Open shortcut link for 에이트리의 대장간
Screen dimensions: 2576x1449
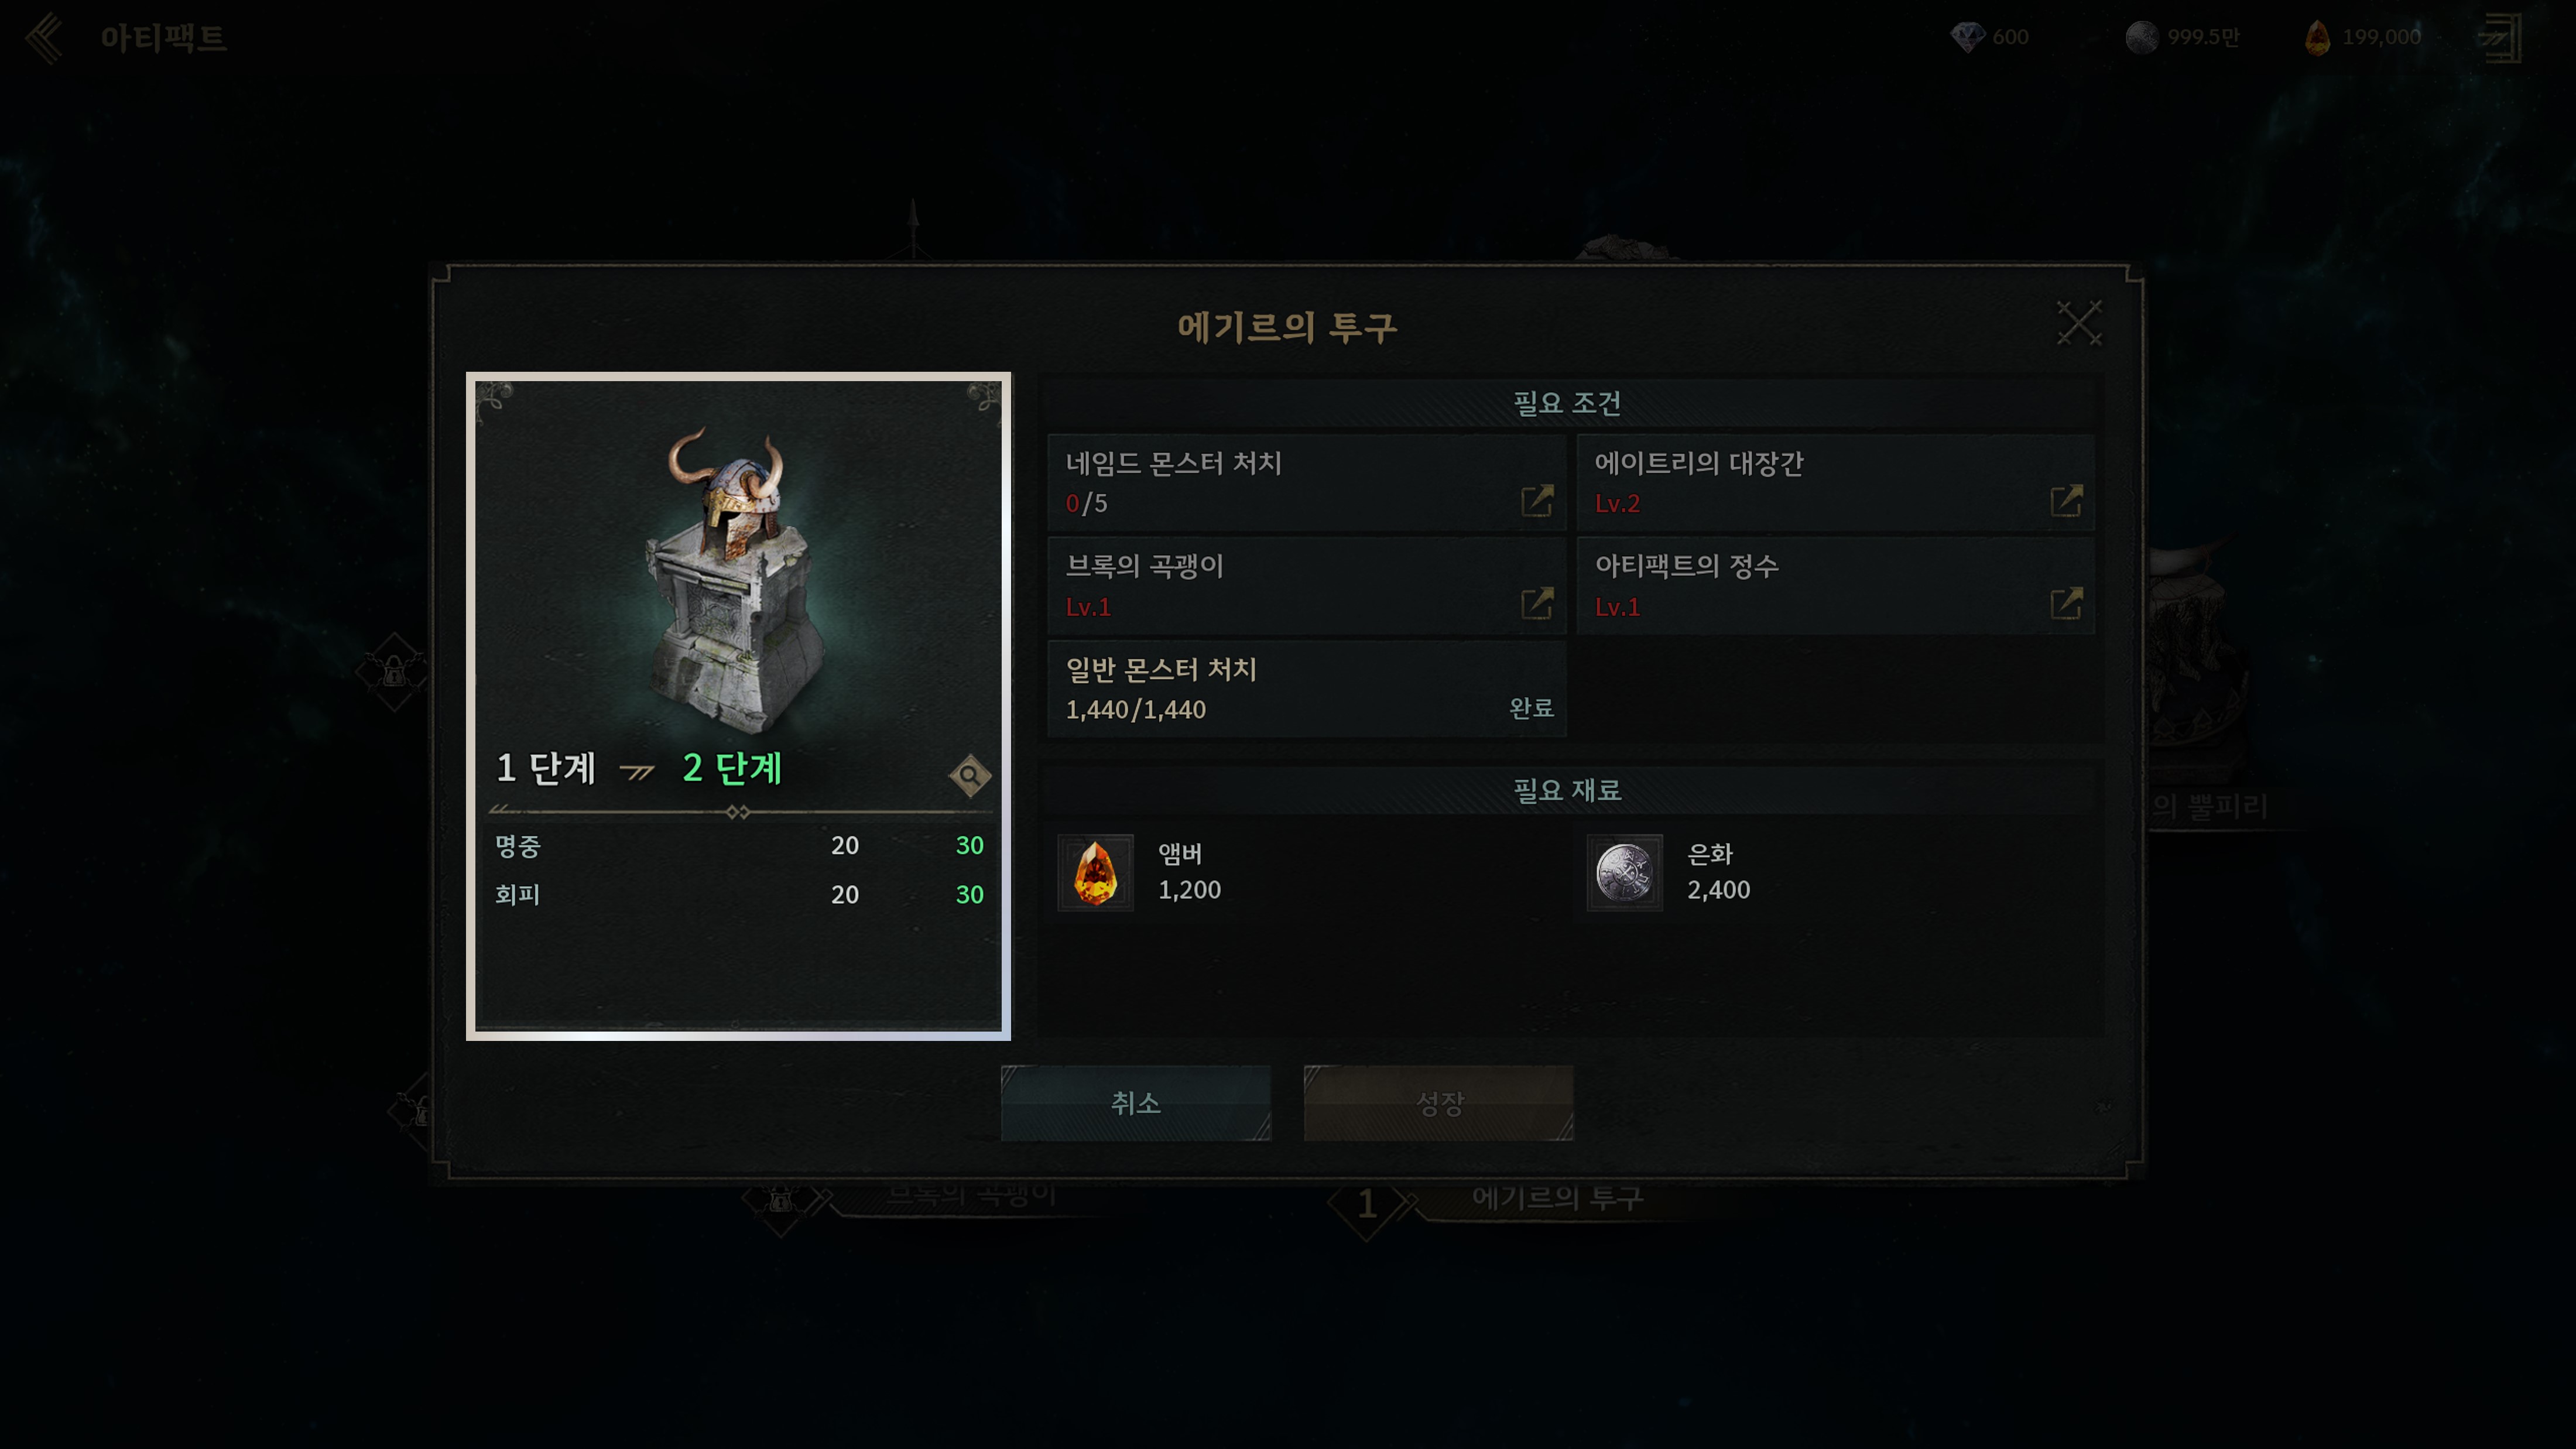[x=2066, y=500]
